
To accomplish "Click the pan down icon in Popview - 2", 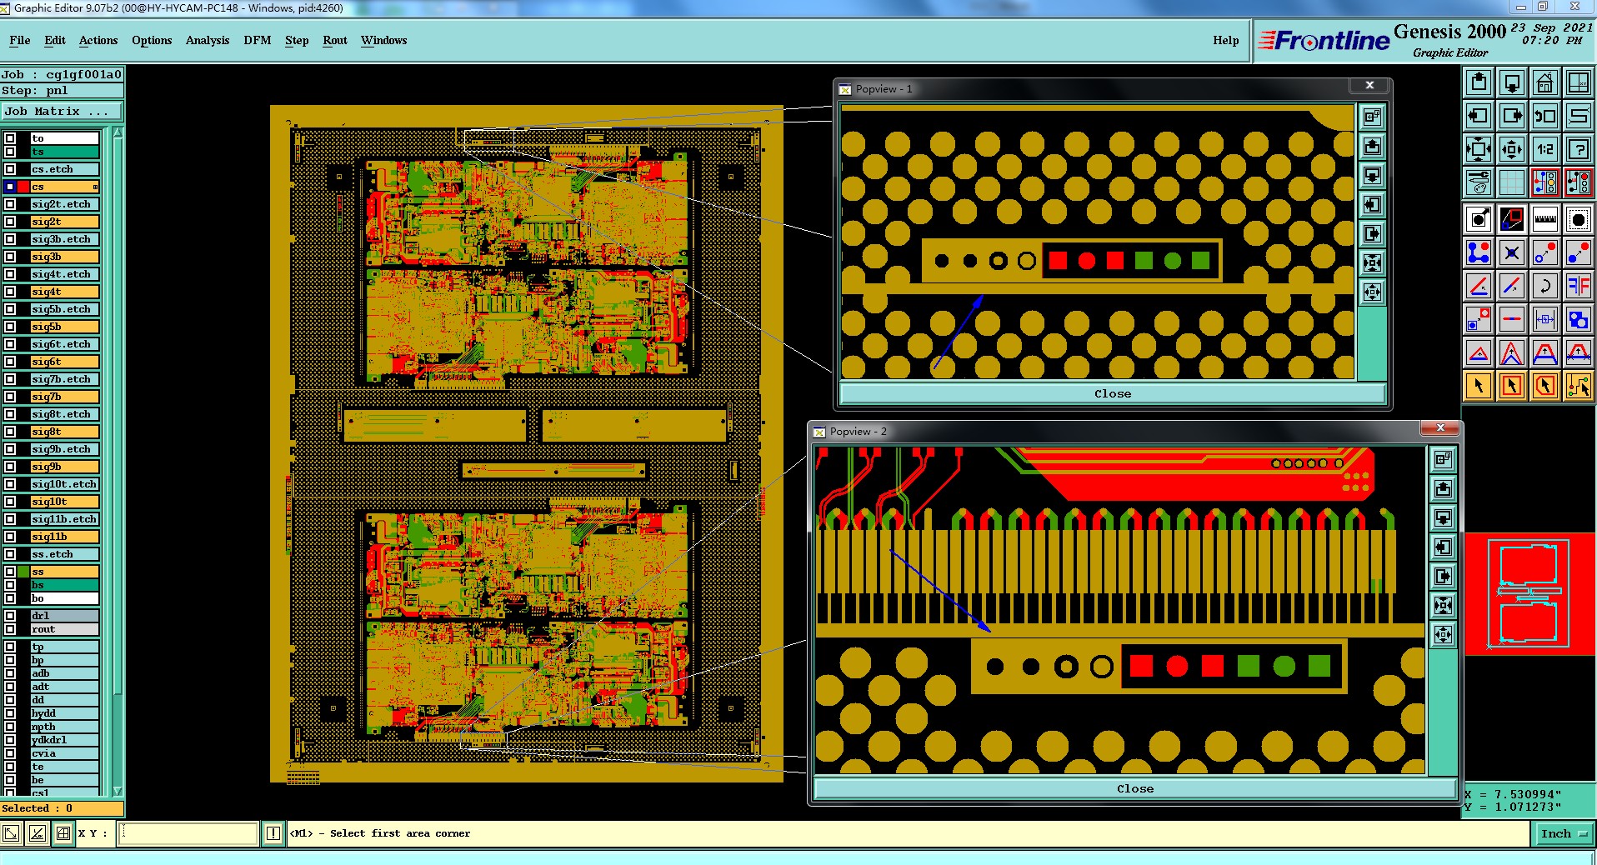I will 1444,517.
